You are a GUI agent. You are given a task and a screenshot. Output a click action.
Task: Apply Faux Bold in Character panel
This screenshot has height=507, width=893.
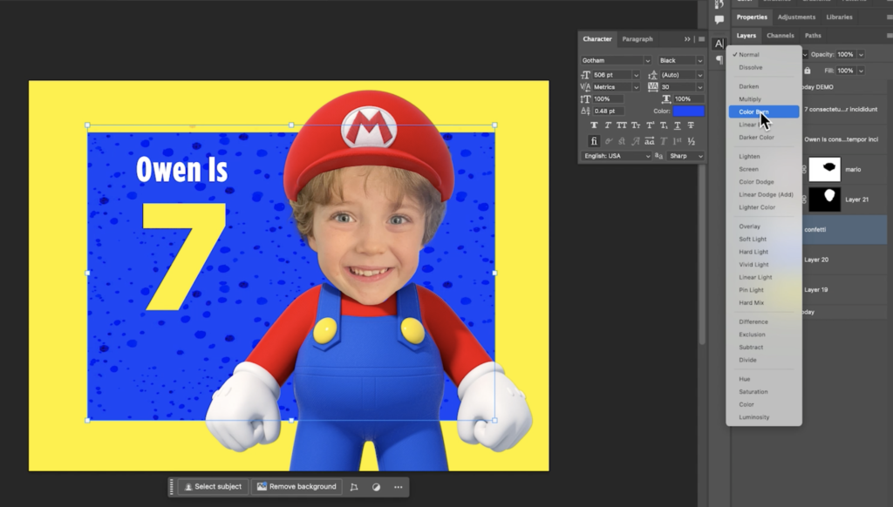click(594, 125)
